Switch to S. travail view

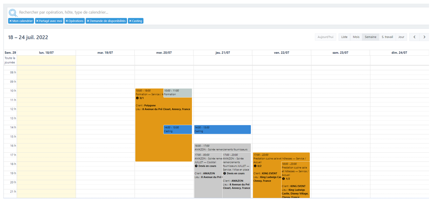(x=387, y=37)
